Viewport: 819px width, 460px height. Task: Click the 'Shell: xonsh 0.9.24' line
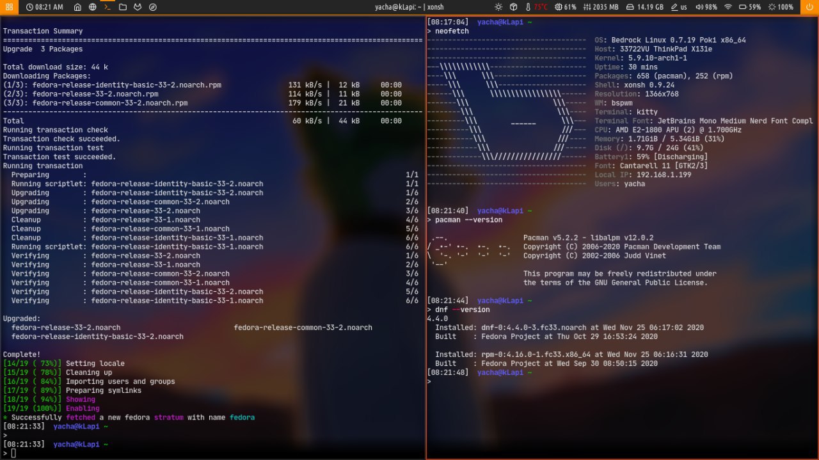(x=634, y=84)
